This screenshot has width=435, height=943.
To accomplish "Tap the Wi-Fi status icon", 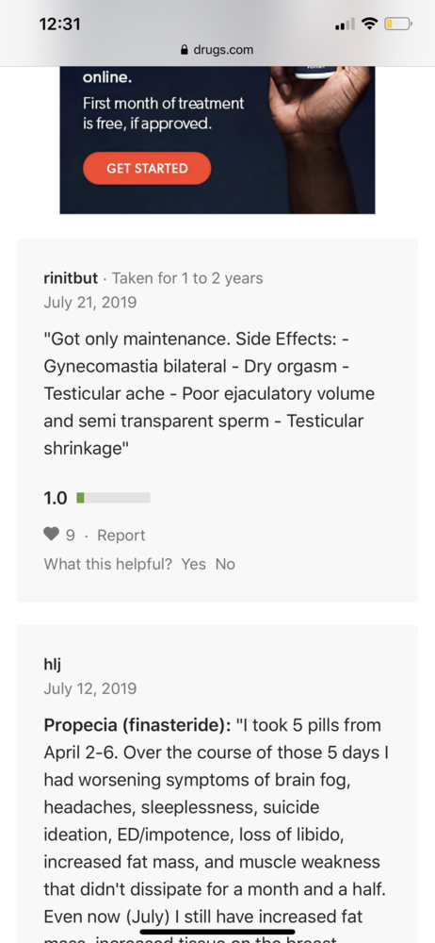I will point(370,25).
